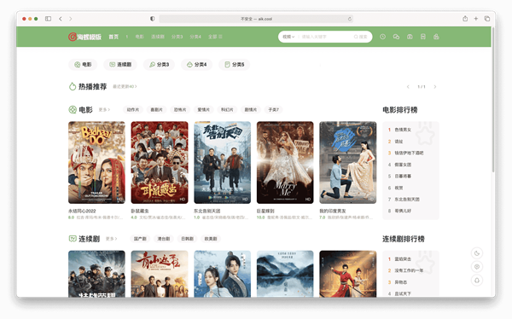Image resolution: width=512 pixels, height=319 pixels.
Task: Click film reel icon beside 电影 heading
Action: (x=73, y=110)
